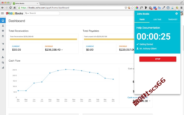The image size is (184, 115).
Task: Open Sales via the shopping cart icon
Action: coord(3,44)
